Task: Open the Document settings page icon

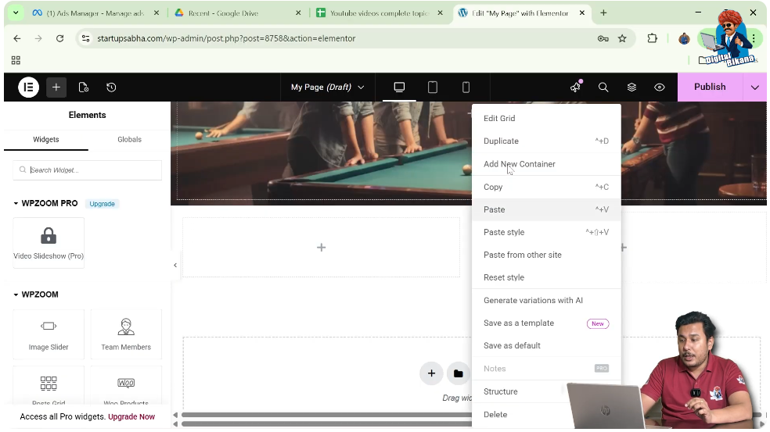Action: point(84,87)
